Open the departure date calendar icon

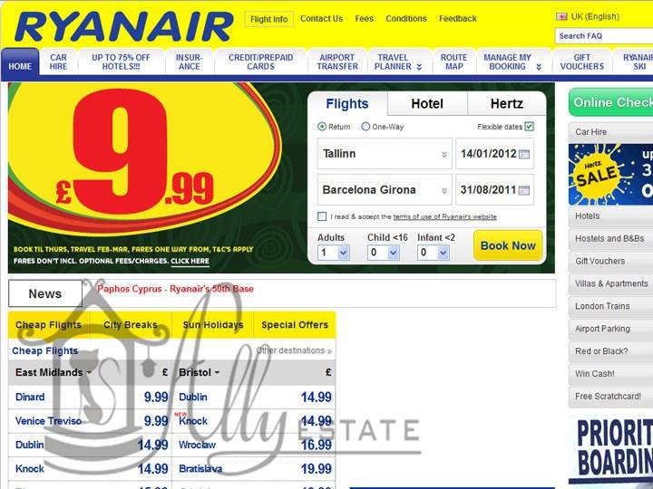pos(524,154)
